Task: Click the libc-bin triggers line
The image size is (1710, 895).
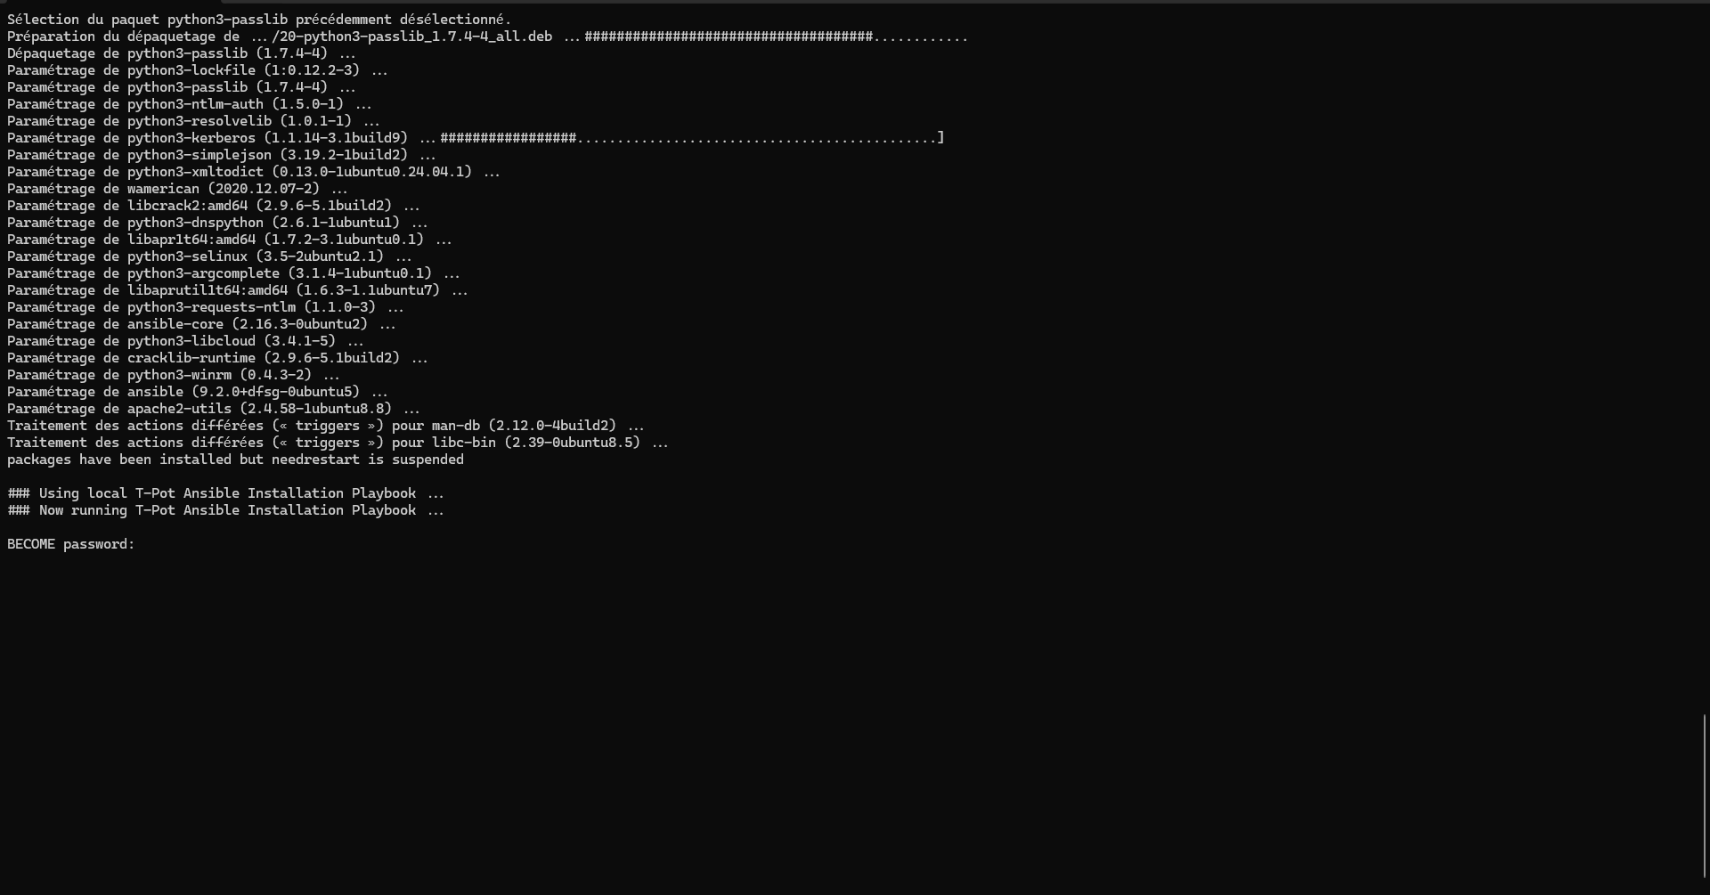Action: (x=338, y=443)
